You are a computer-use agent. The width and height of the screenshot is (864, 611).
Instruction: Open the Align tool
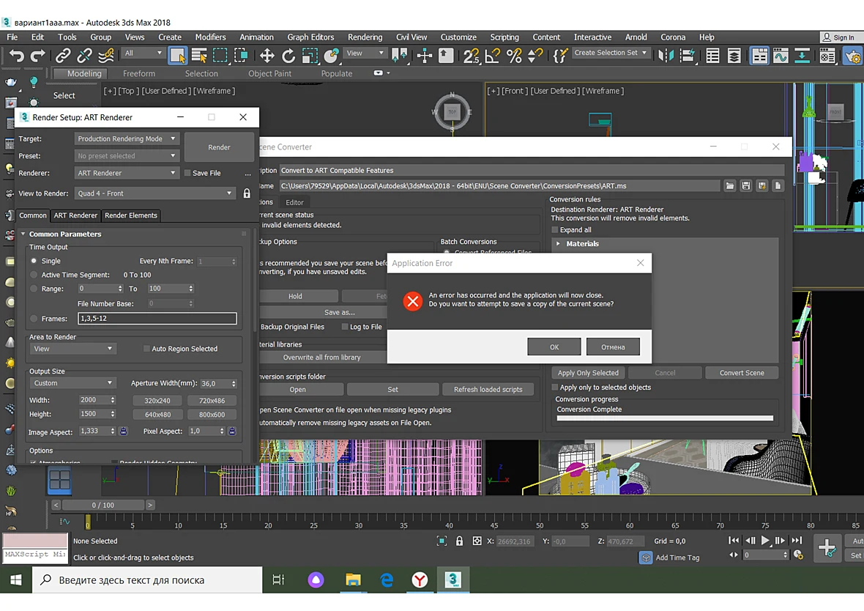[688, 56]
